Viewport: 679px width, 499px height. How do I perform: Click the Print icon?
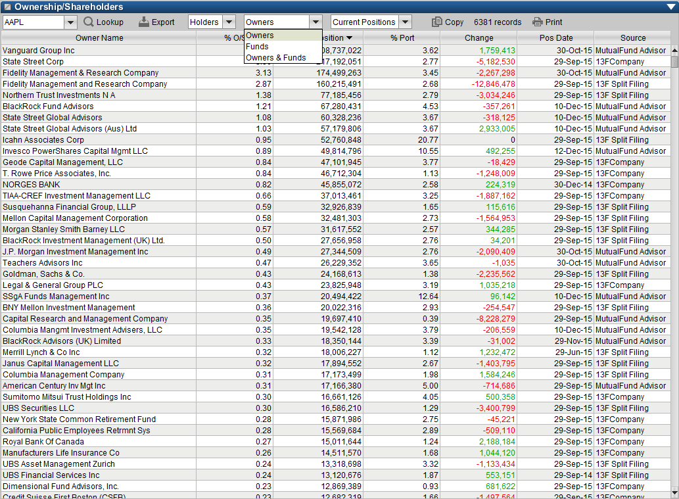(x=538, y=22)
